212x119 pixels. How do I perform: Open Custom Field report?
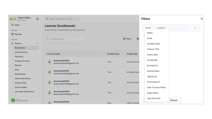[x=20, y=83]
